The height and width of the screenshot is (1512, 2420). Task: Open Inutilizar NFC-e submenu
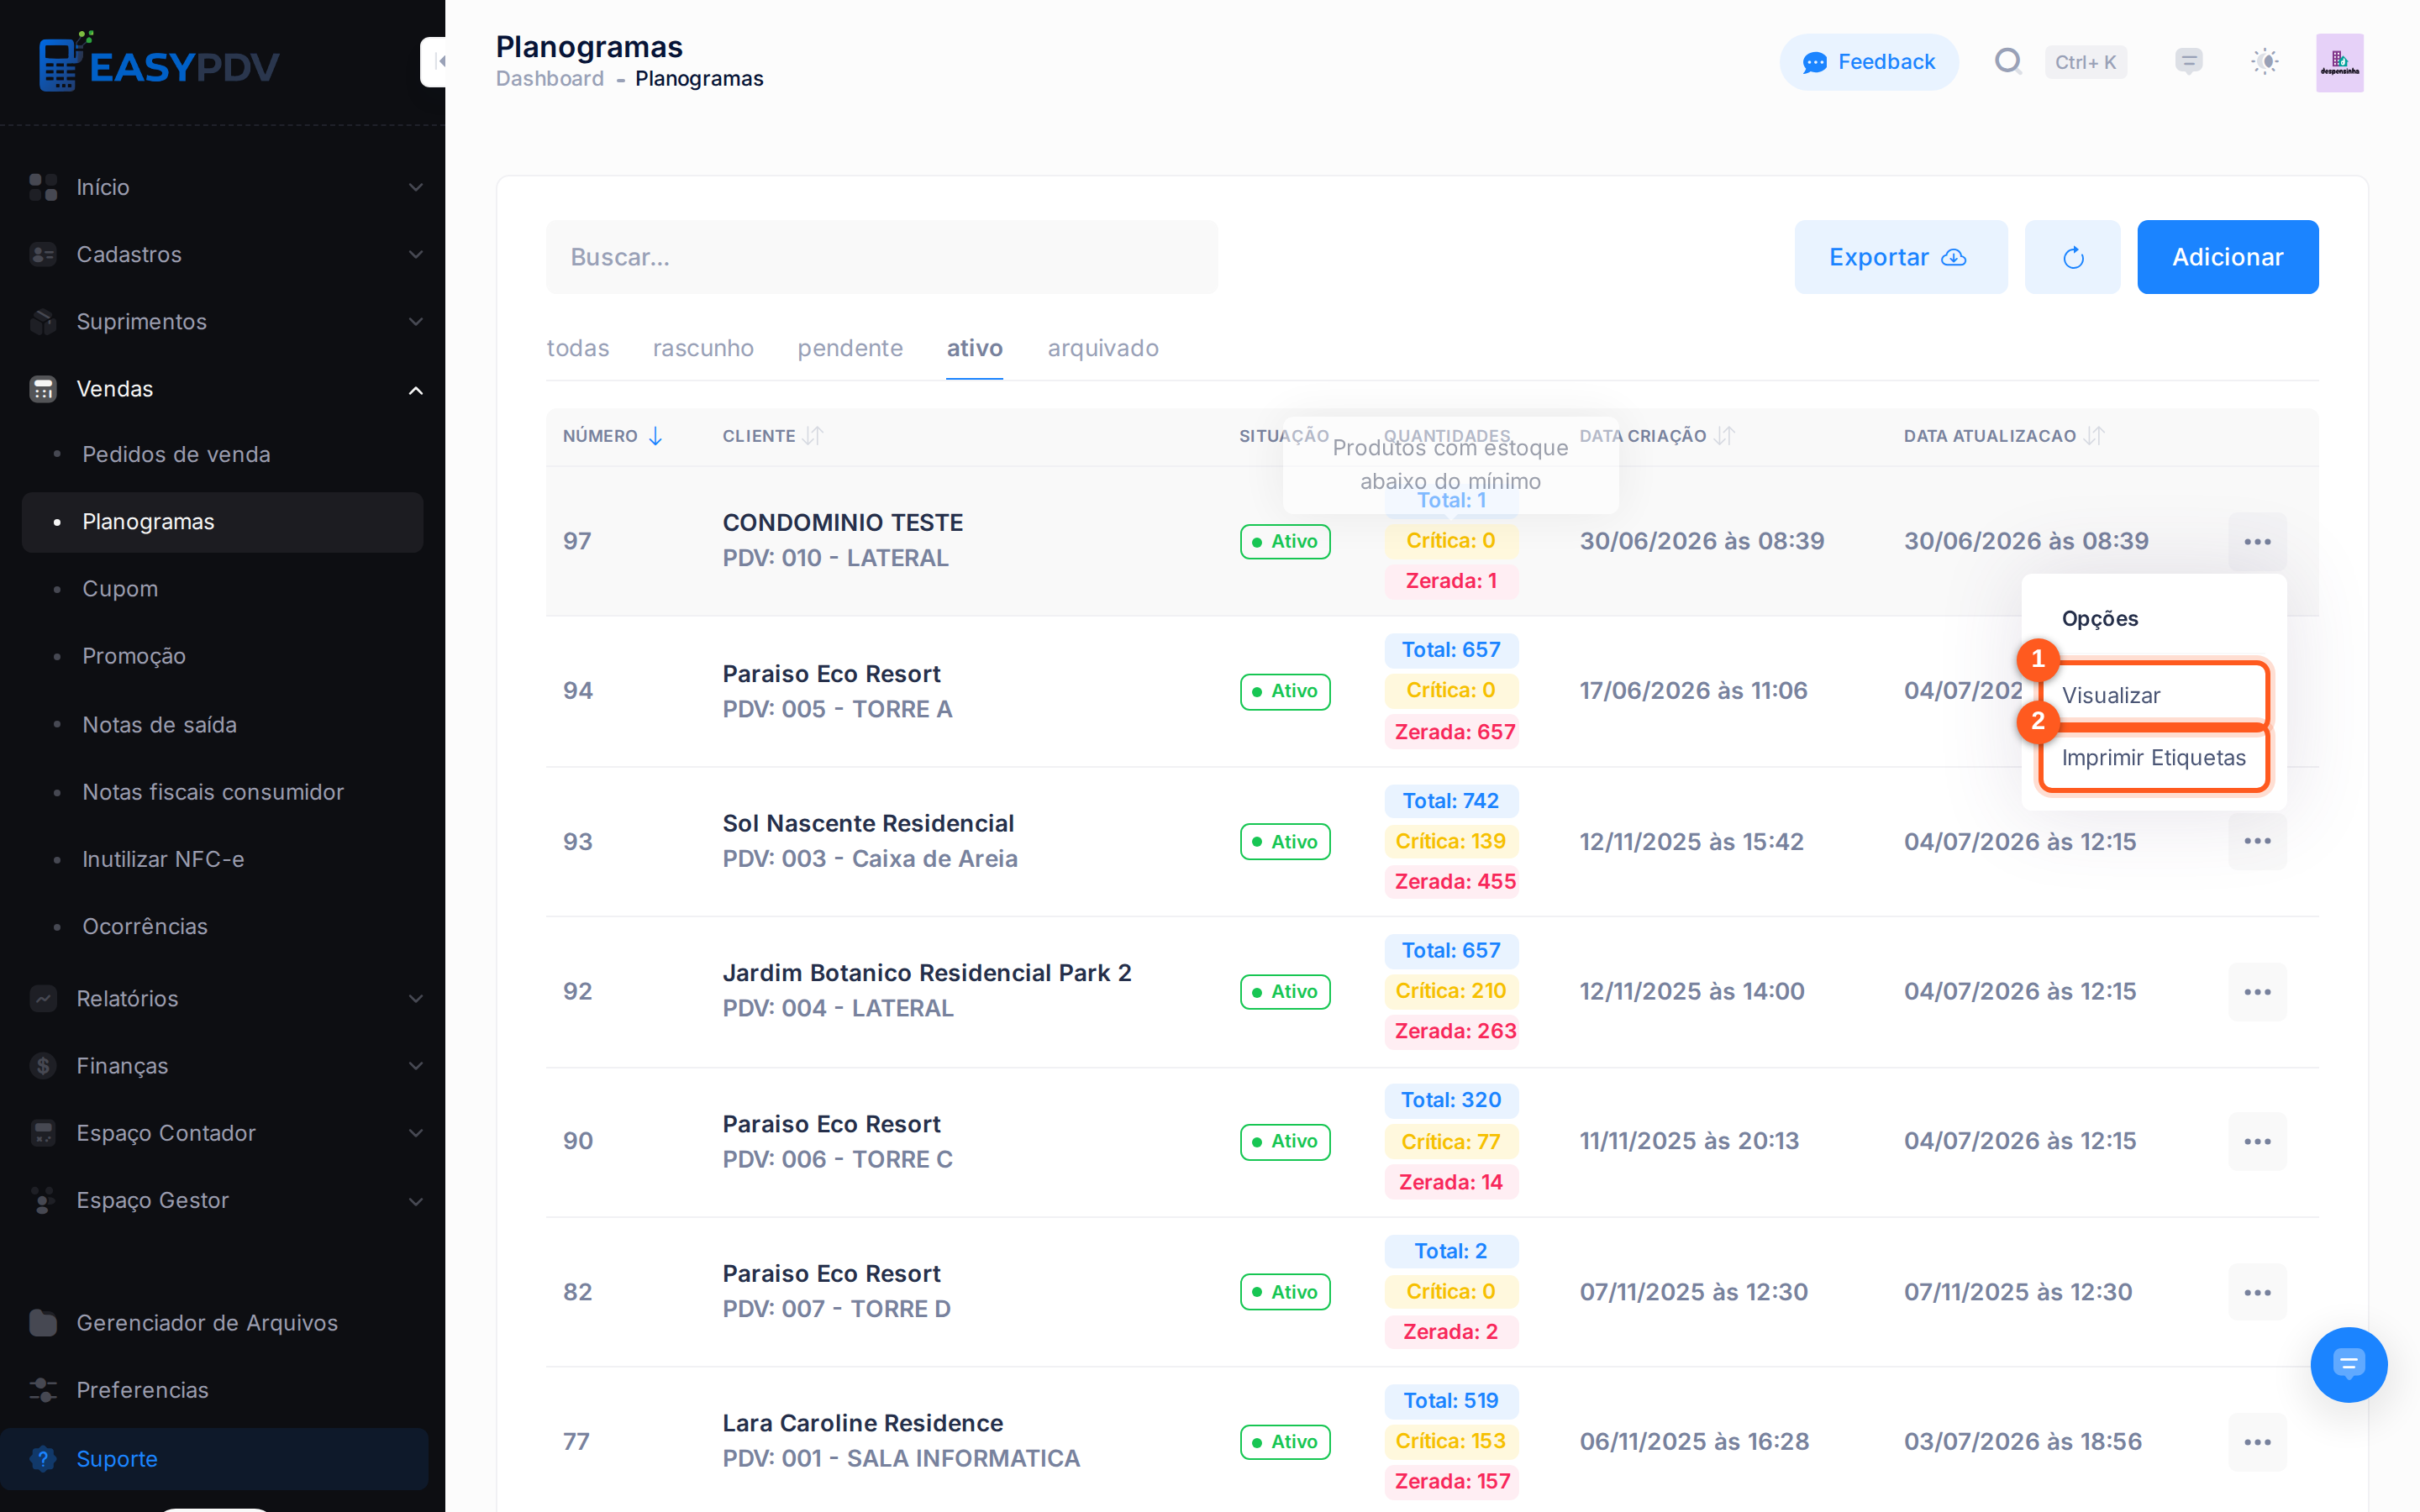[222, 859]
